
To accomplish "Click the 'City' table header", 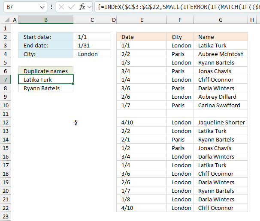I will (180, 37).
